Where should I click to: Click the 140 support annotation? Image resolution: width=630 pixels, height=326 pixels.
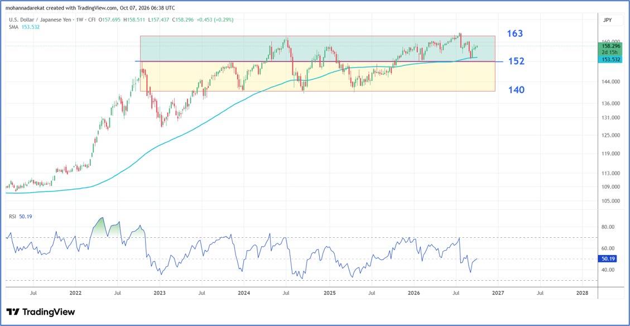[516, 90]
